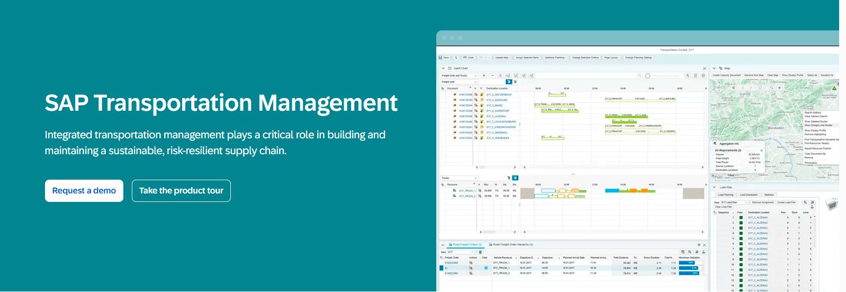The height and width of the screenshot is (292, 846).
Task: Select D17_C_MAINZ destination row
Action: pos(494,105)
